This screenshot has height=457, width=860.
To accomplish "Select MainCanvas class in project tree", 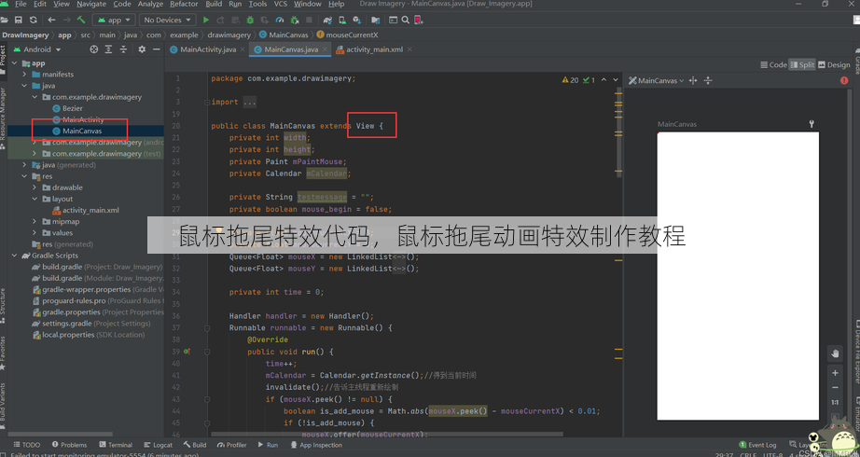I will 76,132.
